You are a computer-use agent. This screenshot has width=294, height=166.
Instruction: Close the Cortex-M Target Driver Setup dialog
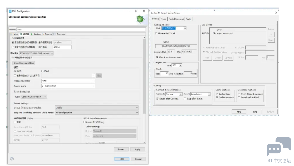click(276, 13)
